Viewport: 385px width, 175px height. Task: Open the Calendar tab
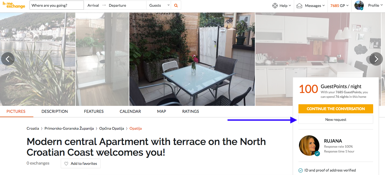tap(130, 111)
